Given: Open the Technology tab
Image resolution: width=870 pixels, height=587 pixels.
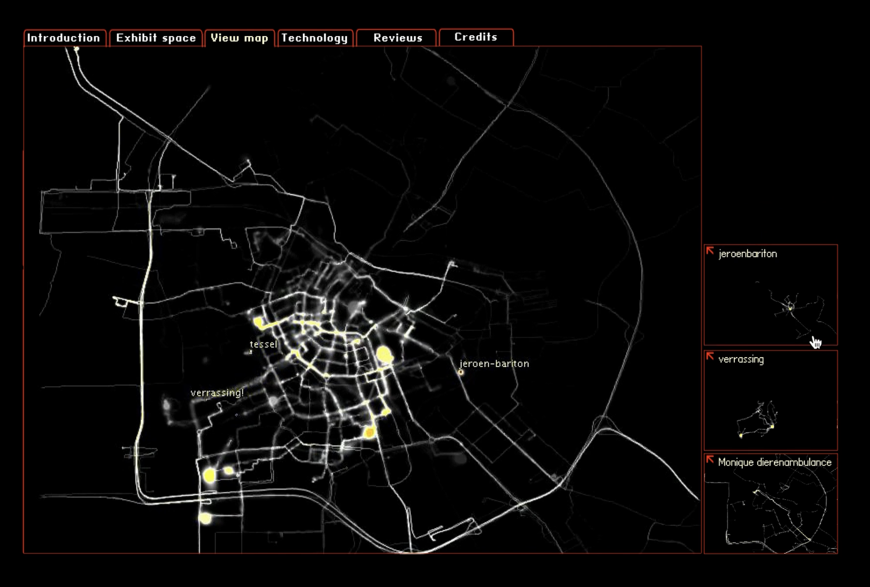Looking at the screenshot, I should (315, 38).
